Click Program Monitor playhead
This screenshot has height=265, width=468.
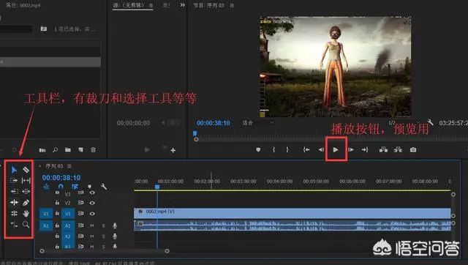(195, 133)
